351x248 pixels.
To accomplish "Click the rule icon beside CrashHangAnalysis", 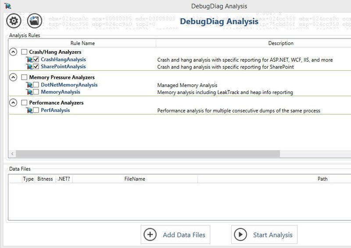I will tap(29, 59).
